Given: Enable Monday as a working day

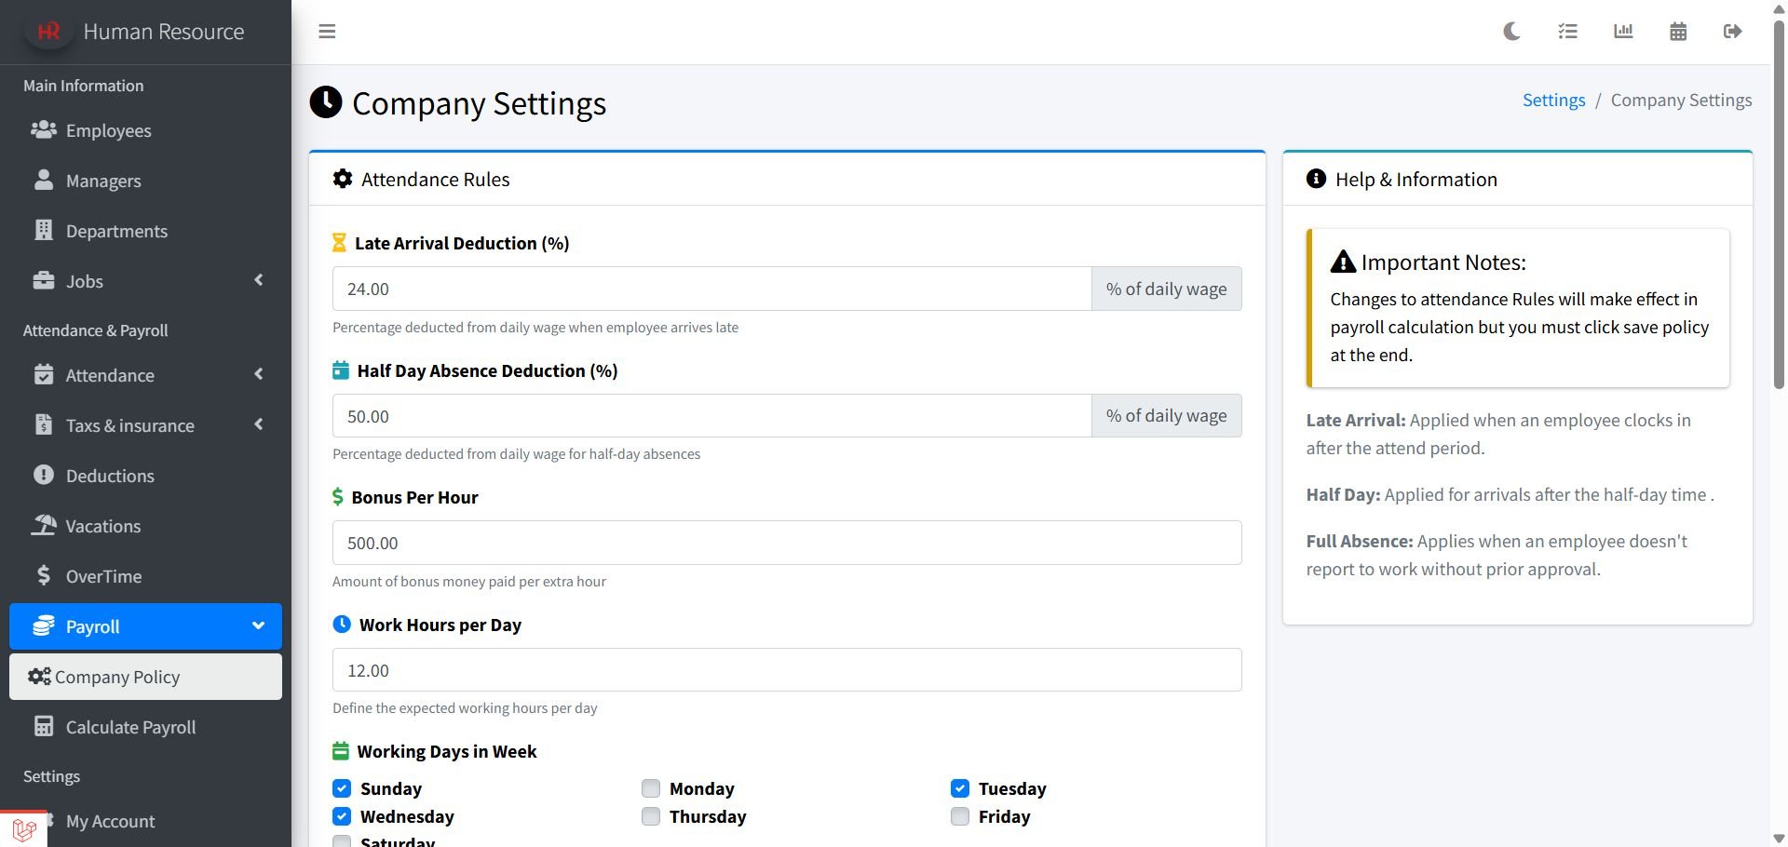Looking at the screenshot, I should (651, 788).
